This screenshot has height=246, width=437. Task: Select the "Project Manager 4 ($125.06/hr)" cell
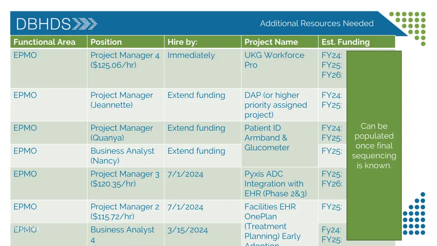click(x=125, y=60)
